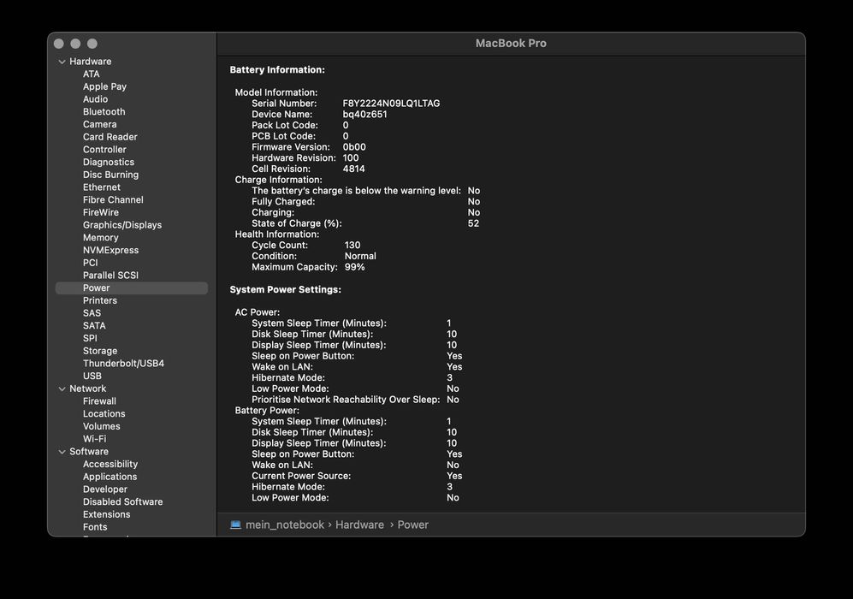The image size is (853, 599).
Task: Click the green zoom window button
Action: tap(92, 44)
